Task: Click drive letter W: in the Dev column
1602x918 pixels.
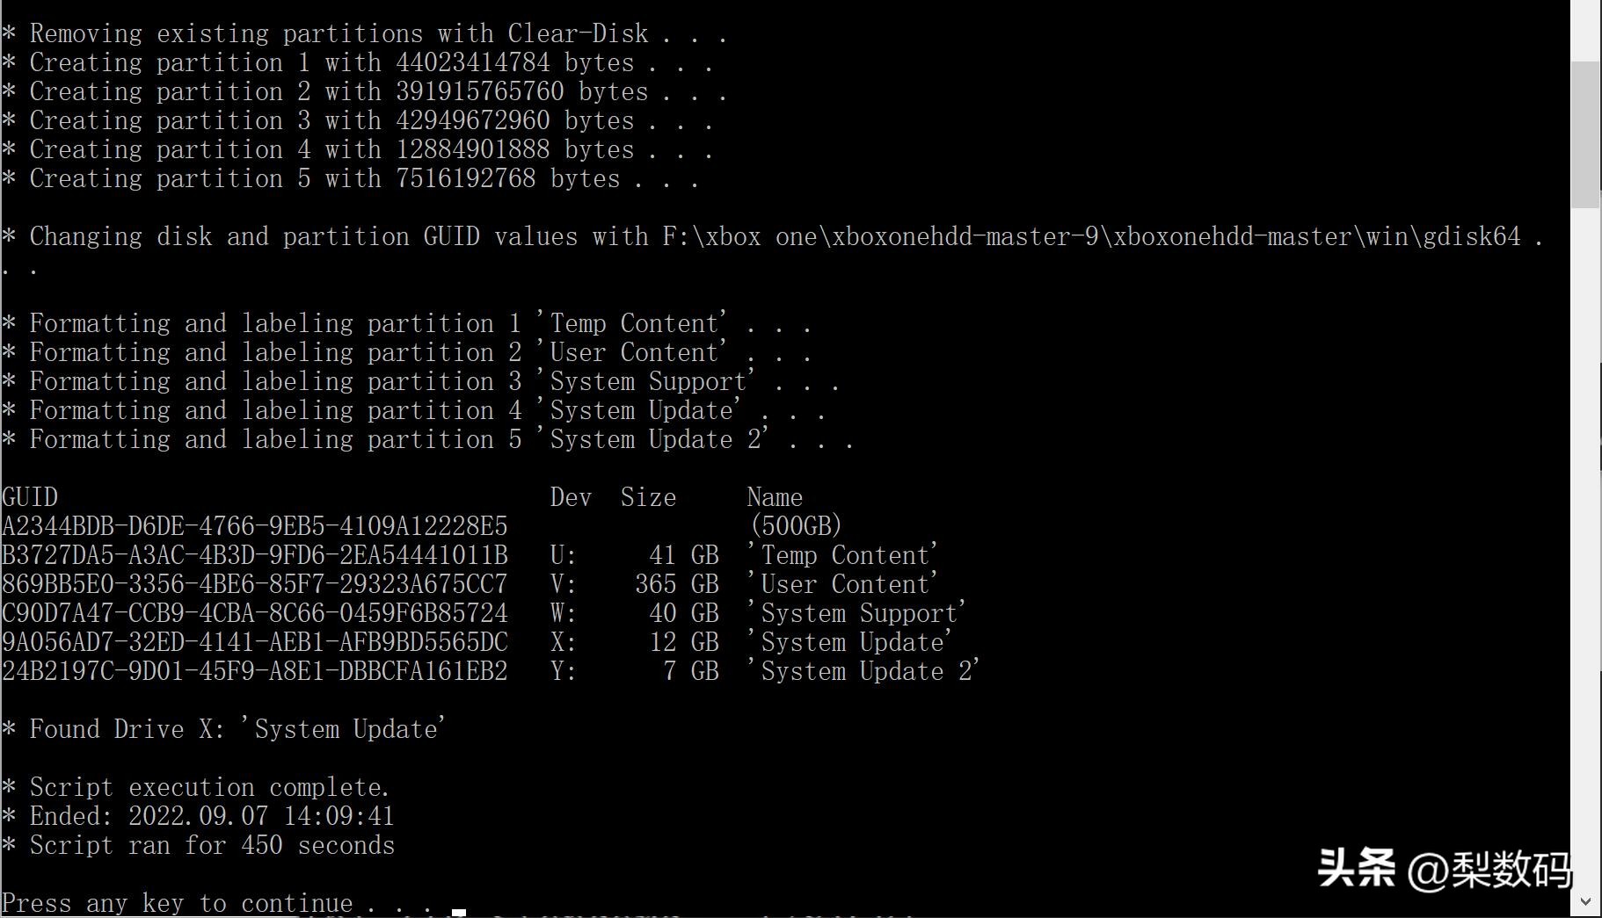Action: click(x=564, y=613)
